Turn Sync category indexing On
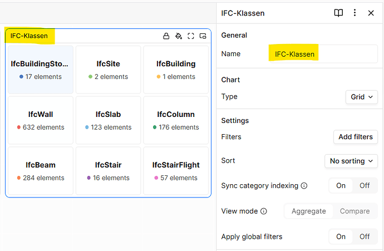The height and width of the screenshot is (251, 384). (341, 186)
